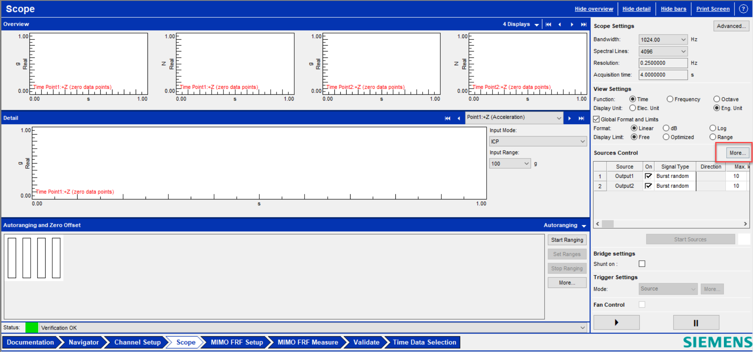Click Scope workflow step
Viewport: 753px width, 352px height.
coord(186,342)
